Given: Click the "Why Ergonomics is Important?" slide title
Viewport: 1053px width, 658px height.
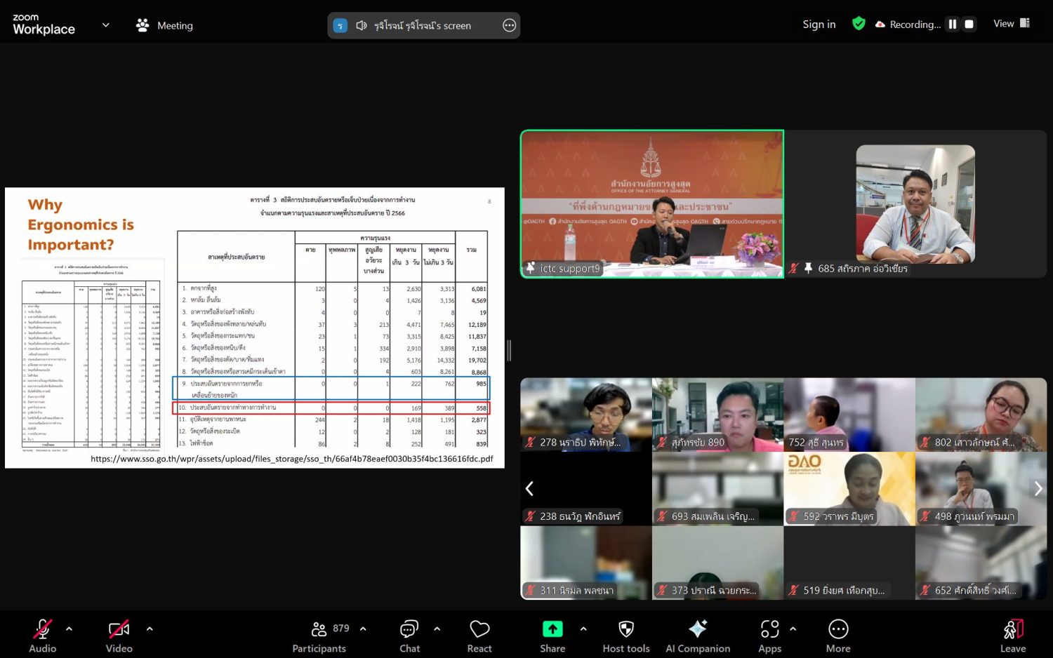Looking at the screenshot, I should (81, 224).
